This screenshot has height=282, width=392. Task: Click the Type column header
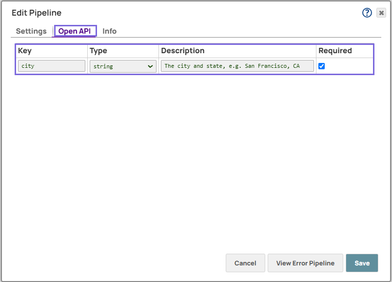pos(98,51)
